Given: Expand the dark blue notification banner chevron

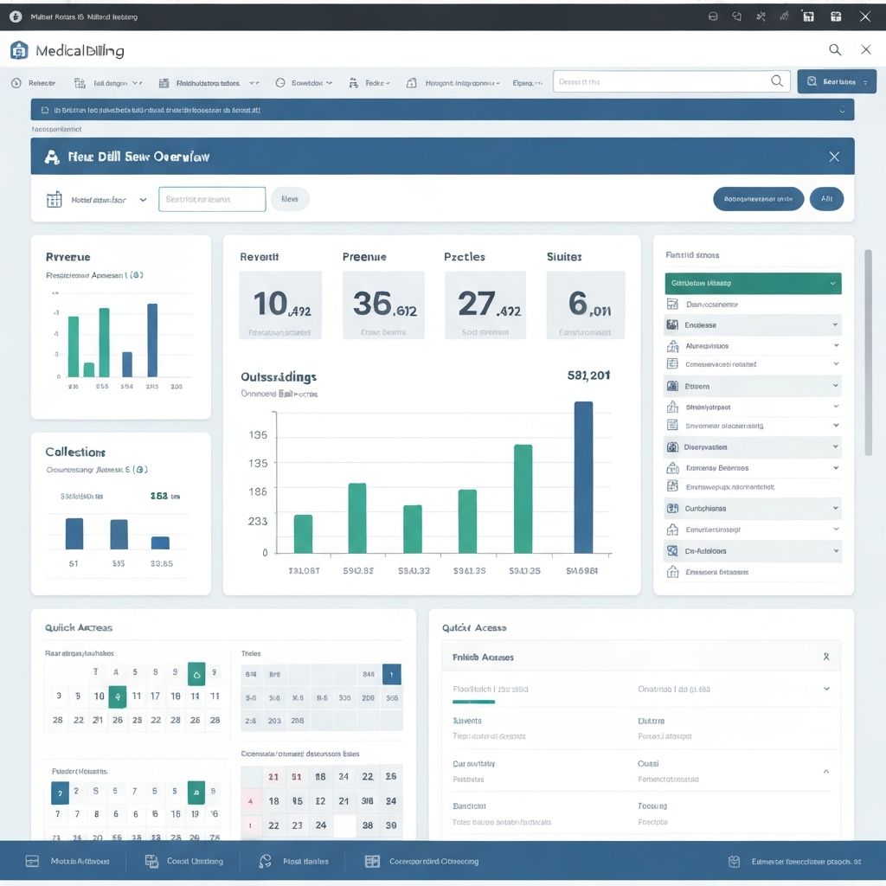Looking at the screenshot, I should [842, 110].
